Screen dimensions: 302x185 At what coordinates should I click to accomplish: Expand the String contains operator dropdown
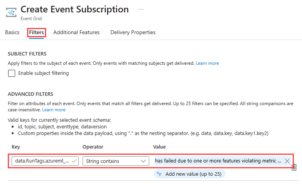click(116, 161)
